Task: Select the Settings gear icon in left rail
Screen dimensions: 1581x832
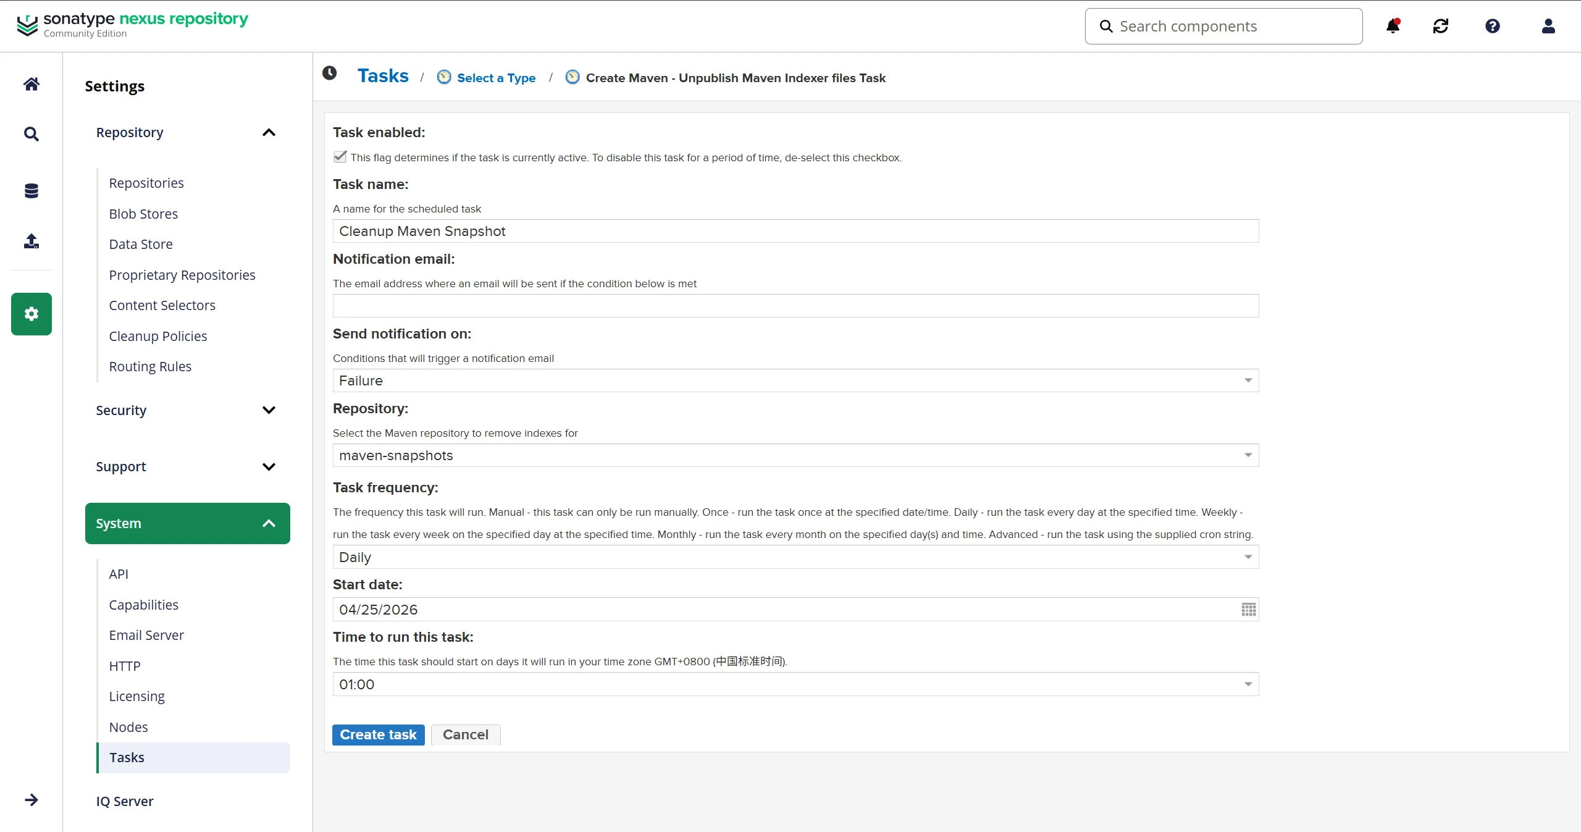Action: point(31,314)
